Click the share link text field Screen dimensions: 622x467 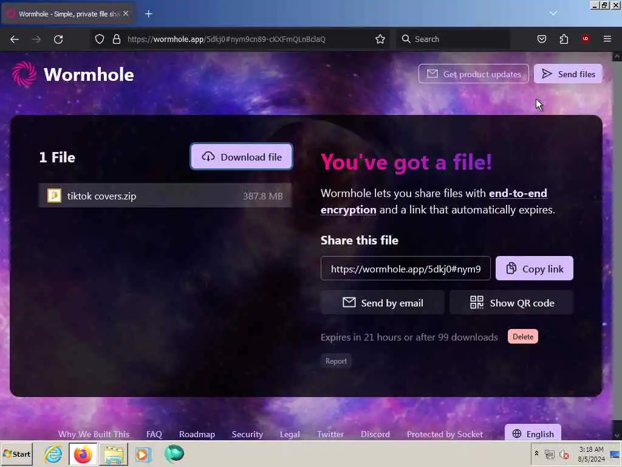click(x=405, y=268)
